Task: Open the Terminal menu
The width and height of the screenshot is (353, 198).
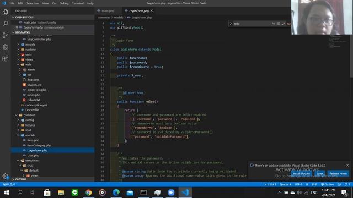Action: (x=78, y=3)
